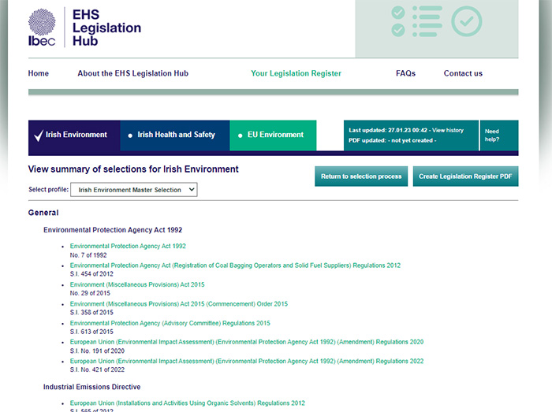Open About the EHS Legislation Hub page
Screen dimensions: 552x412
[x=133, y=73]
